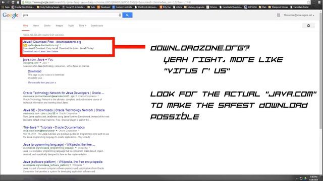Open Java (software platform) Wikipedia result
Screen dimensions: 323x181
click(63, 162)
